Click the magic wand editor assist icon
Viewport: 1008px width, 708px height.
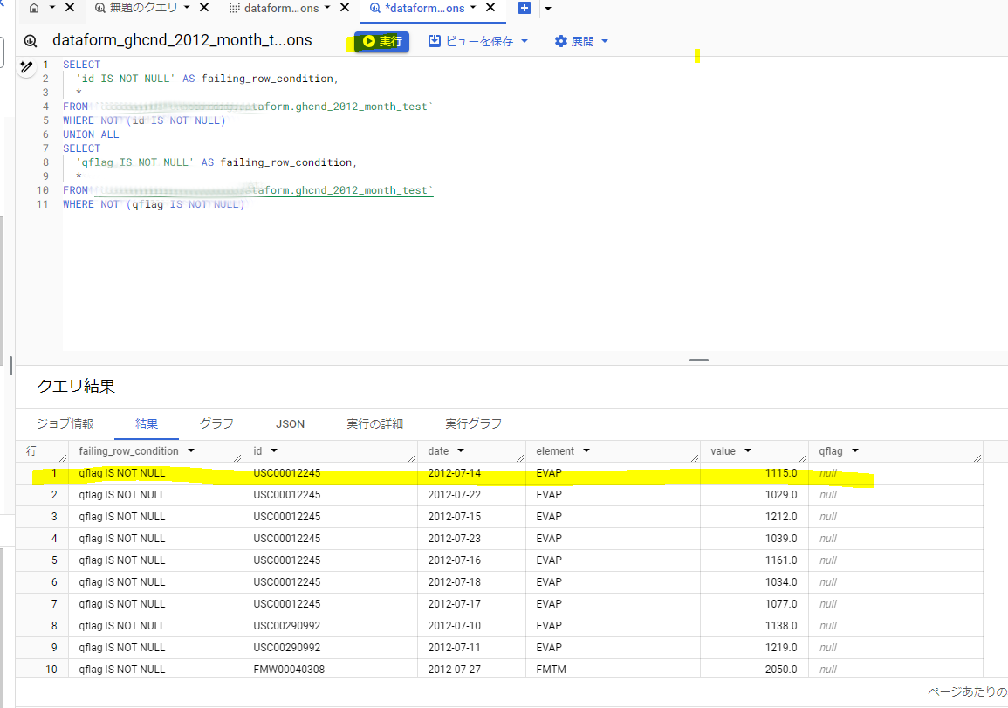tap(26, 66)
